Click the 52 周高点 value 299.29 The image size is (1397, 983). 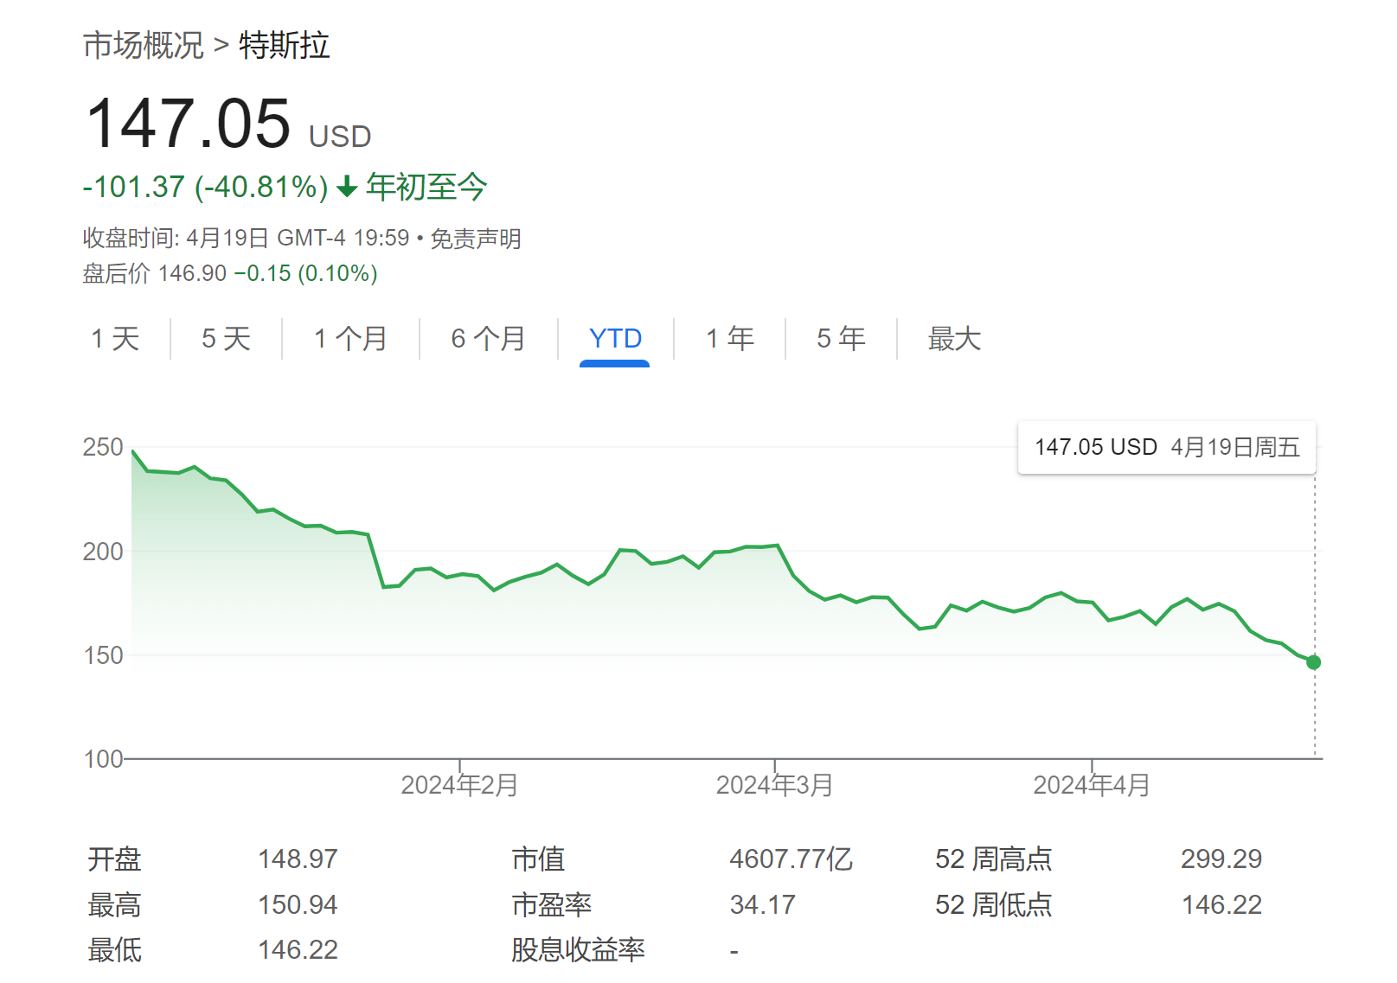click(1221, 859)
